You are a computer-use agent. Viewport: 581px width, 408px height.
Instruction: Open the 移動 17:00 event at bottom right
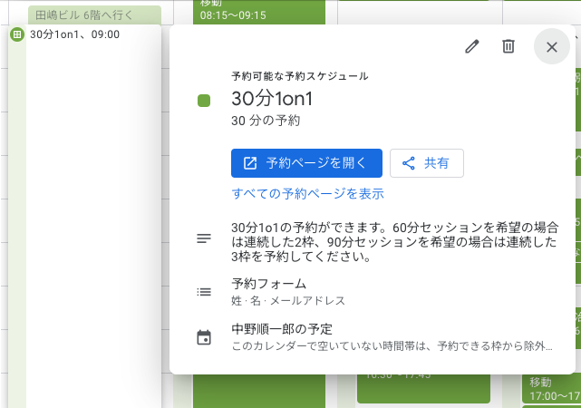[x=551, y=389]
